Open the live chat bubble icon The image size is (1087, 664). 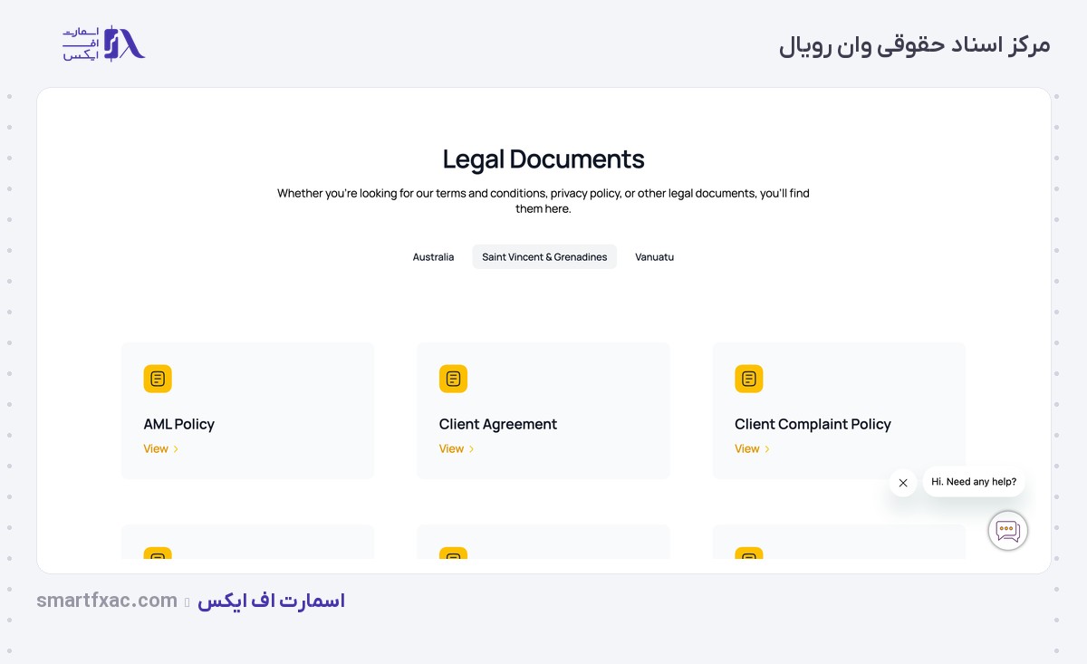click(1007, 531)
